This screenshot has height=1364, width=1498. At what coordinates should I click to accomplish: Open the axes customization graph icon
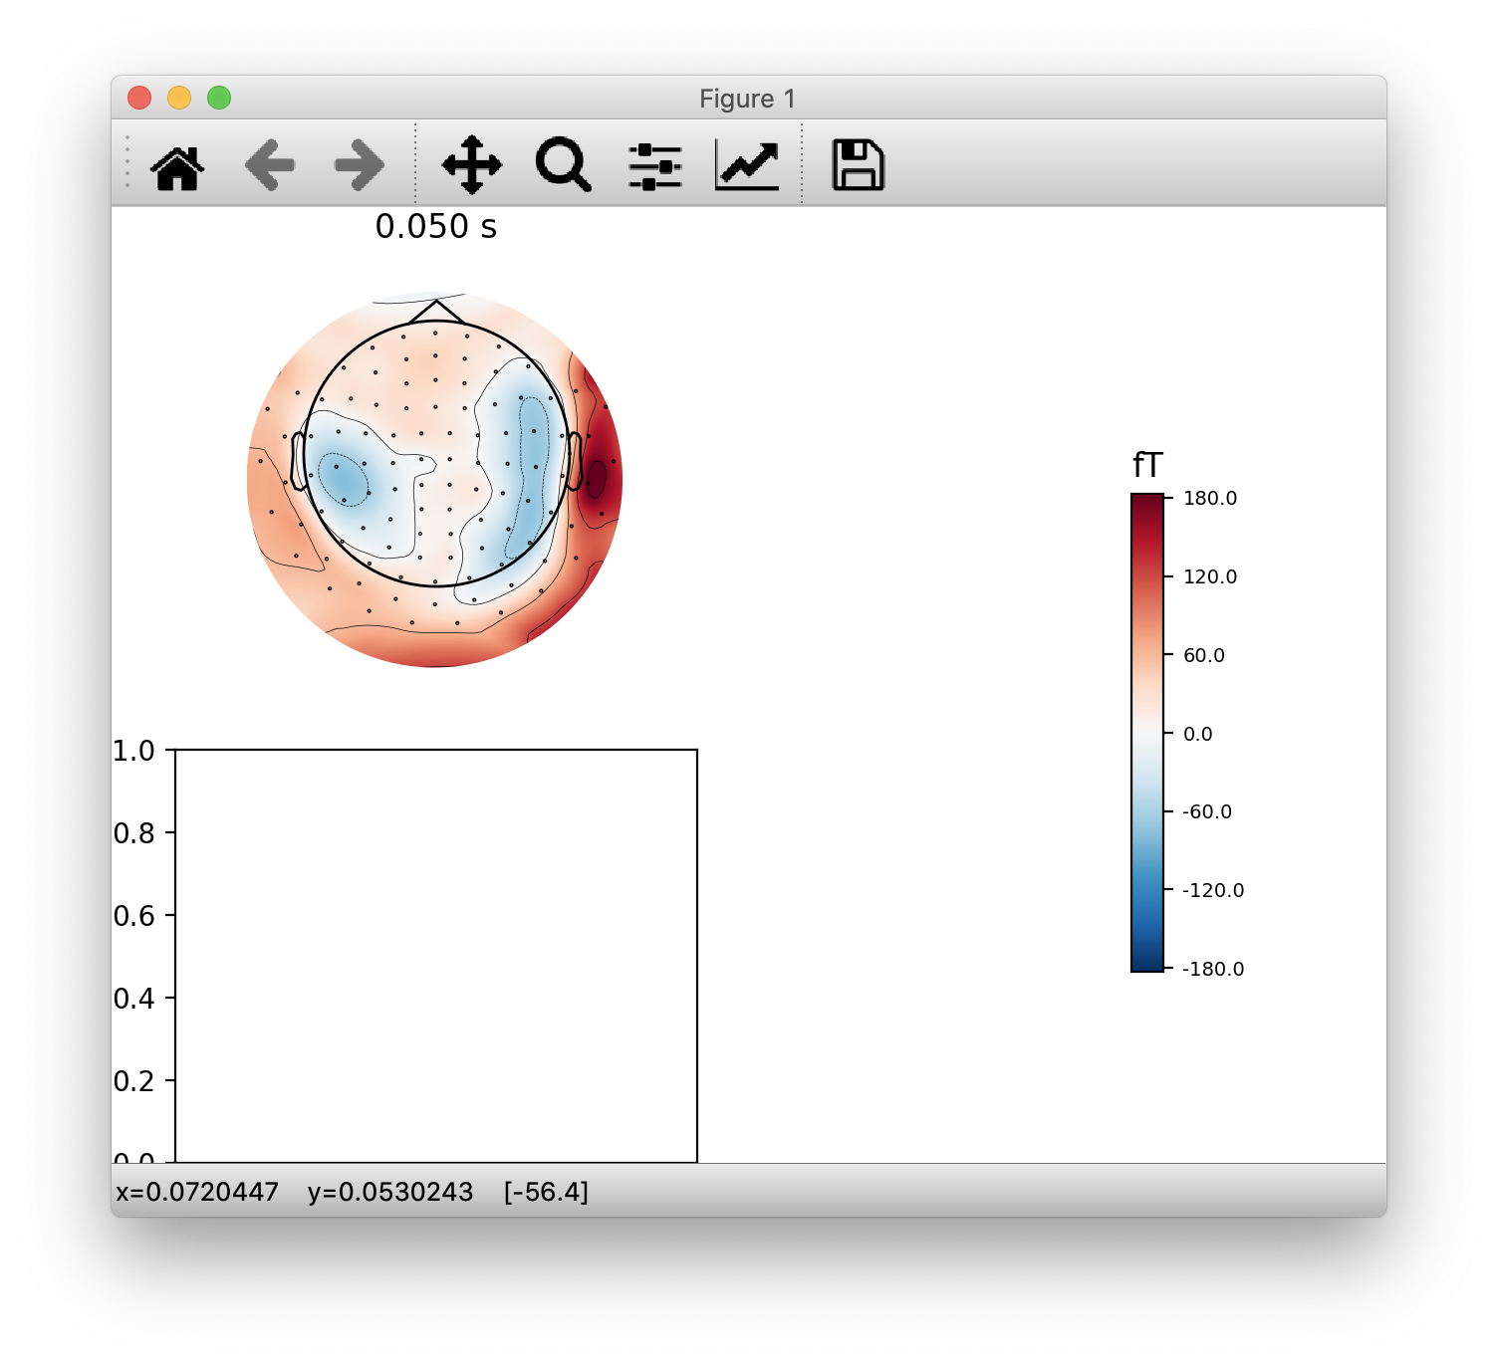click(x=746, y=165)
